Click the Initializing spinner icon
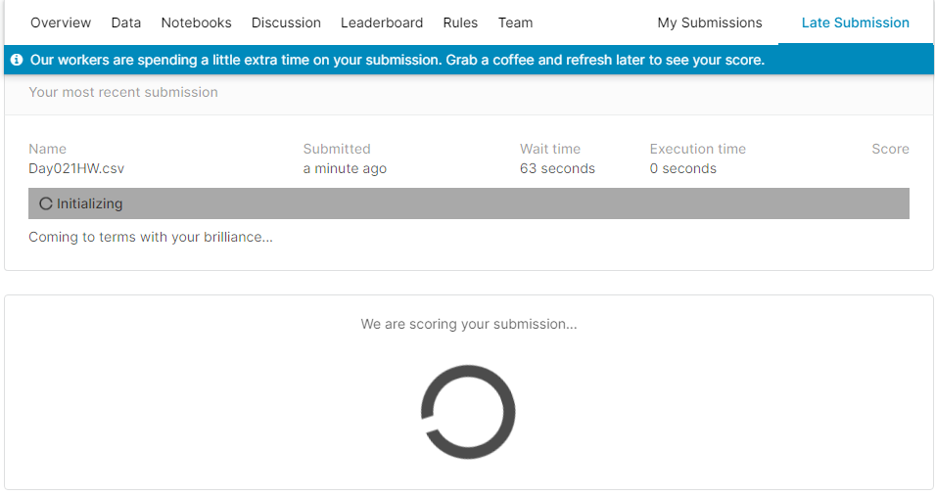The width and height of the screenshot is (935, 495). pyautogui.click(x=46, y=203)
